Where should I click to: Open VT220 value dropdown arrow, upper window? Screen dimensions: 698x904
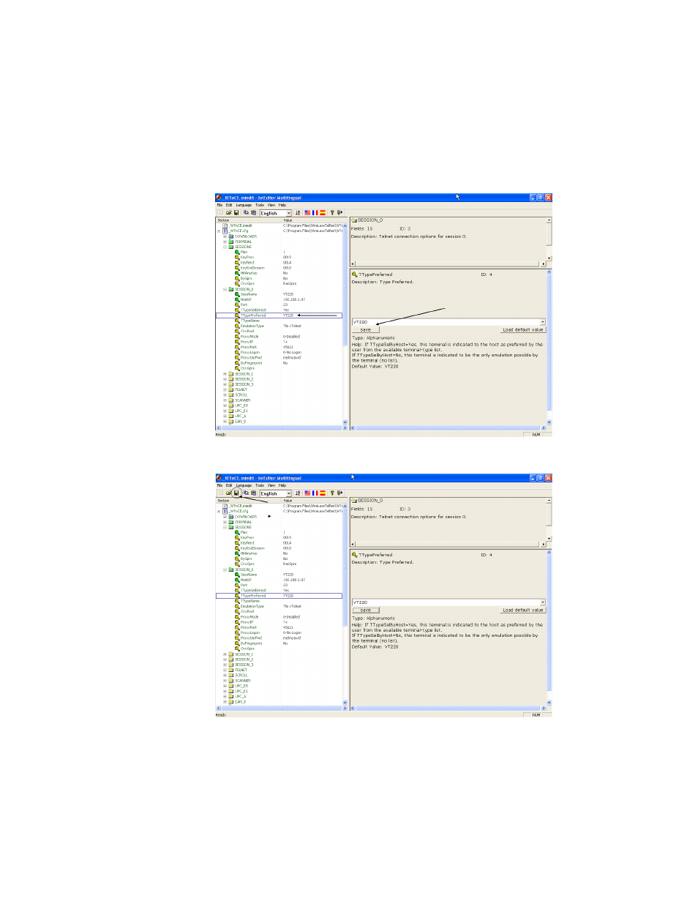(x=543, y=322)
